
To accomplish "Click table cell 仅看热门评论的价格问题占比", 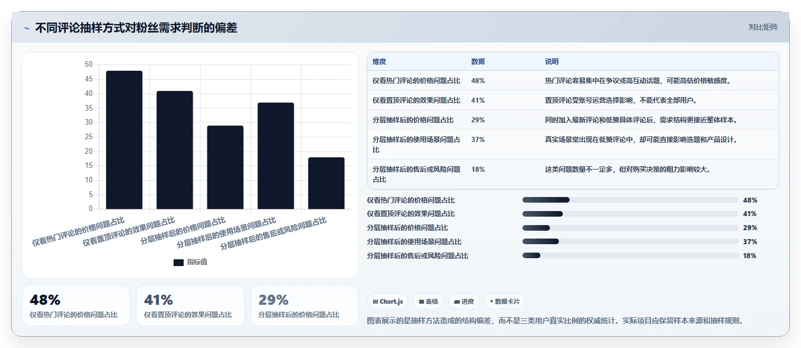I will coord(416,81).
